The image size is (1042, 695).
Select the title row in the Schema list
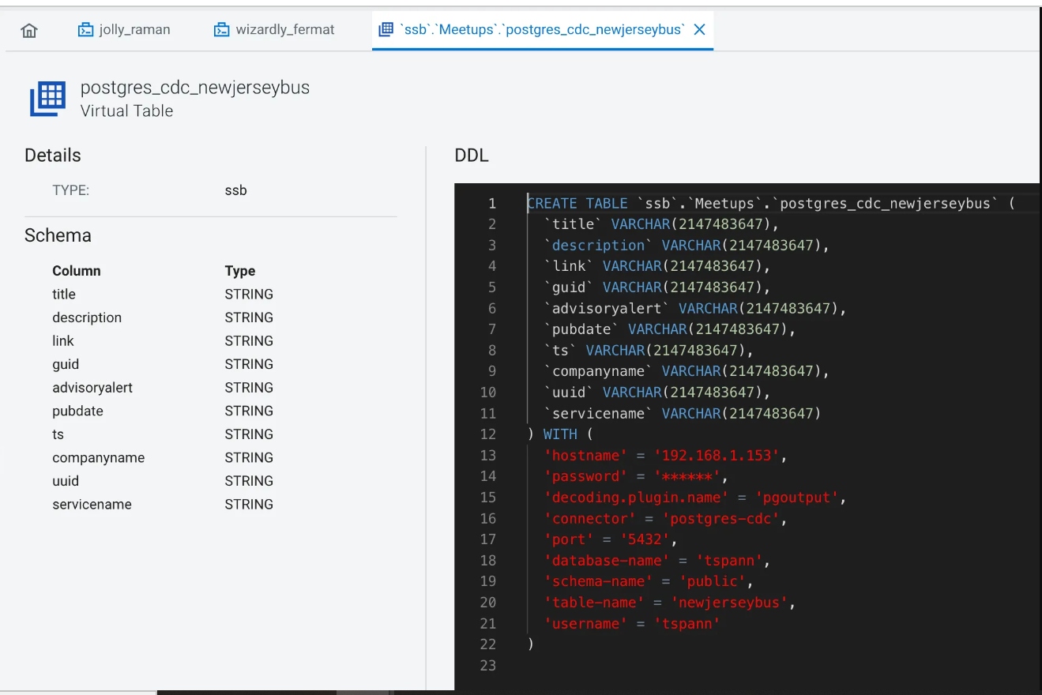coord(64,294)
